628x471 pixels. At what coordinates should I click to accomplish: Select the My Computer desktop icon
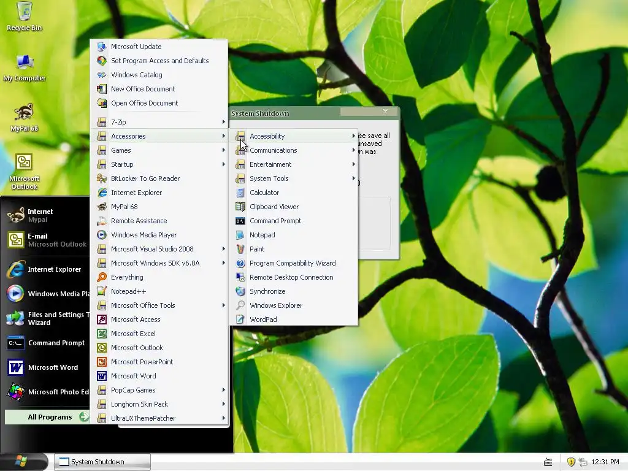[25, 67]
